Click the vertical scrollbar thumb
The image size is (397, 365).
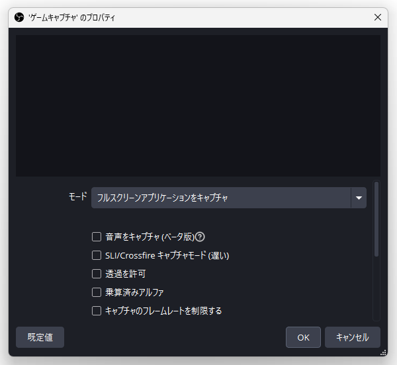[x=376, y=219]
